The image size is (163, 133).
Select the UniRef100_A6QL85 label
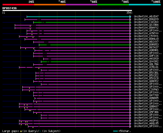146,124
